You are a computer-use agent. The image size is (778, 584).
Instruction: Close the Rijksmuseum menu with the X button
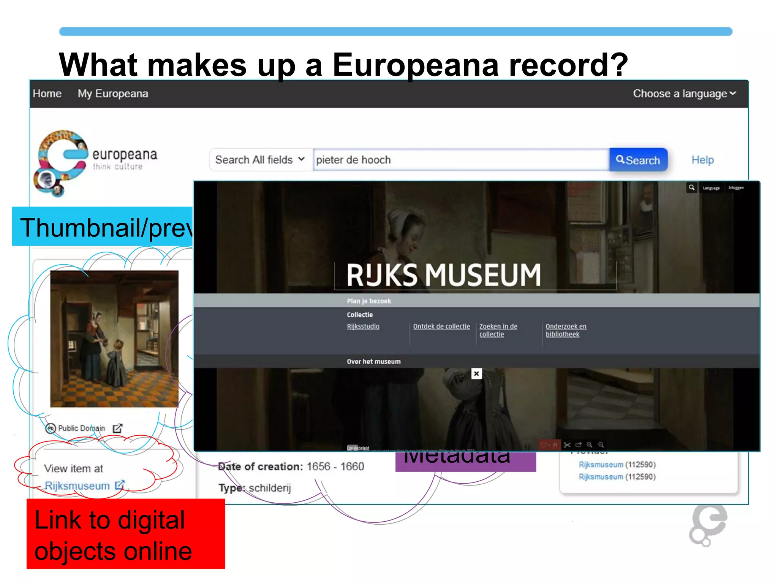coord(476,373)
